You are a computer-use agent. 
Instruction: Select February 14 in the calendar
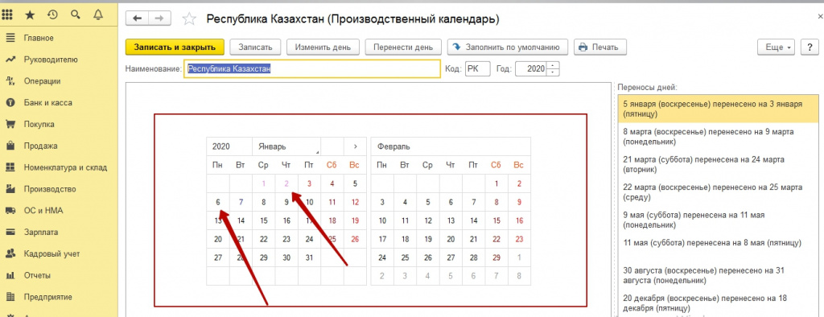coord(473,220)
